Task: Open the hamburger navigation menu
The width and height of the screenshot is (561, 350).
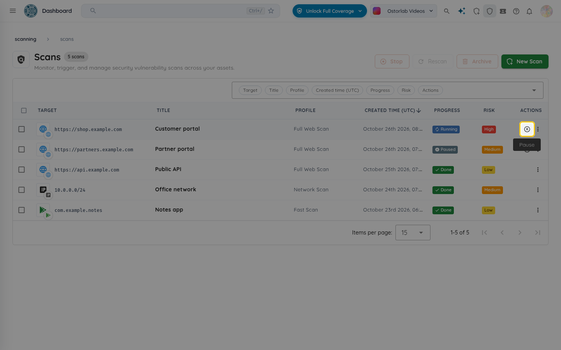Action: coord(13,11)
